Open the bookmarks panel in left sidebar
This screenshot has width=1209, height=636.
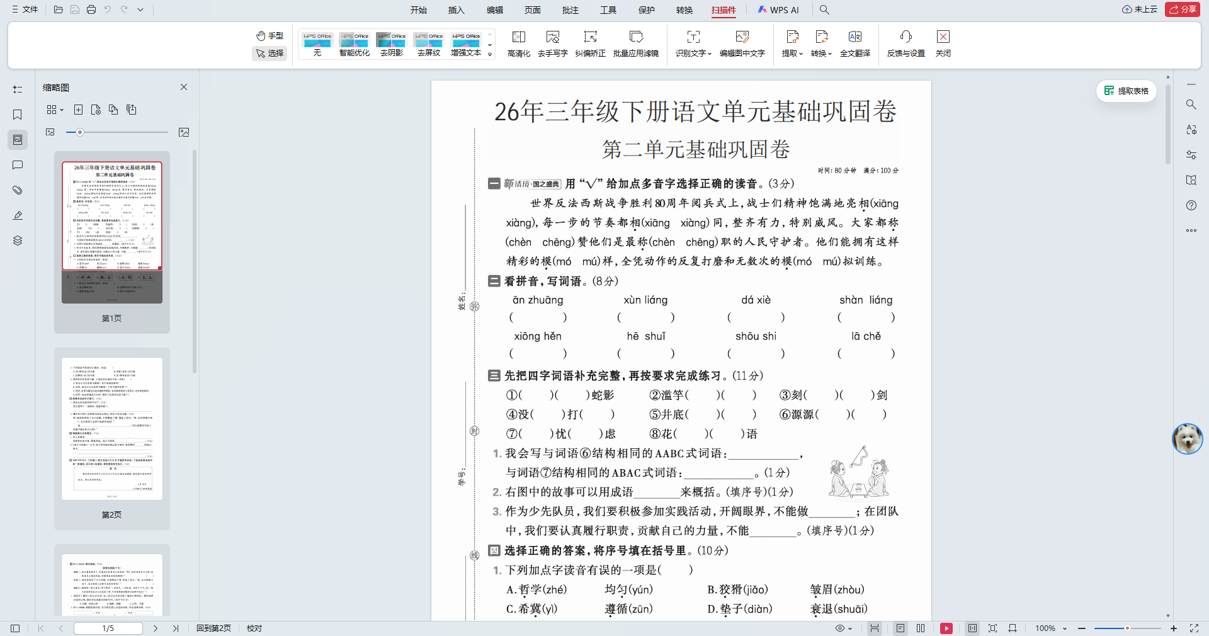[17, 115]
